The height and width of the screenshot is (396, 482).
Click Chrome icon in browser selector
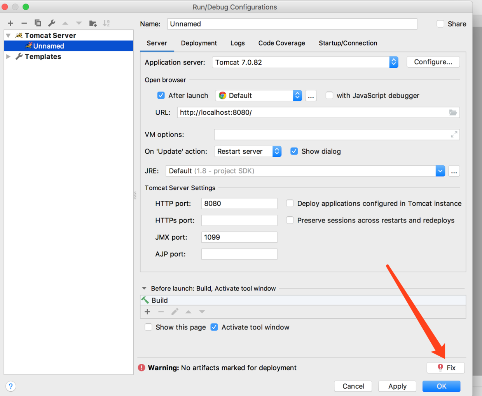pyautogui.click(x=223, y=95)
